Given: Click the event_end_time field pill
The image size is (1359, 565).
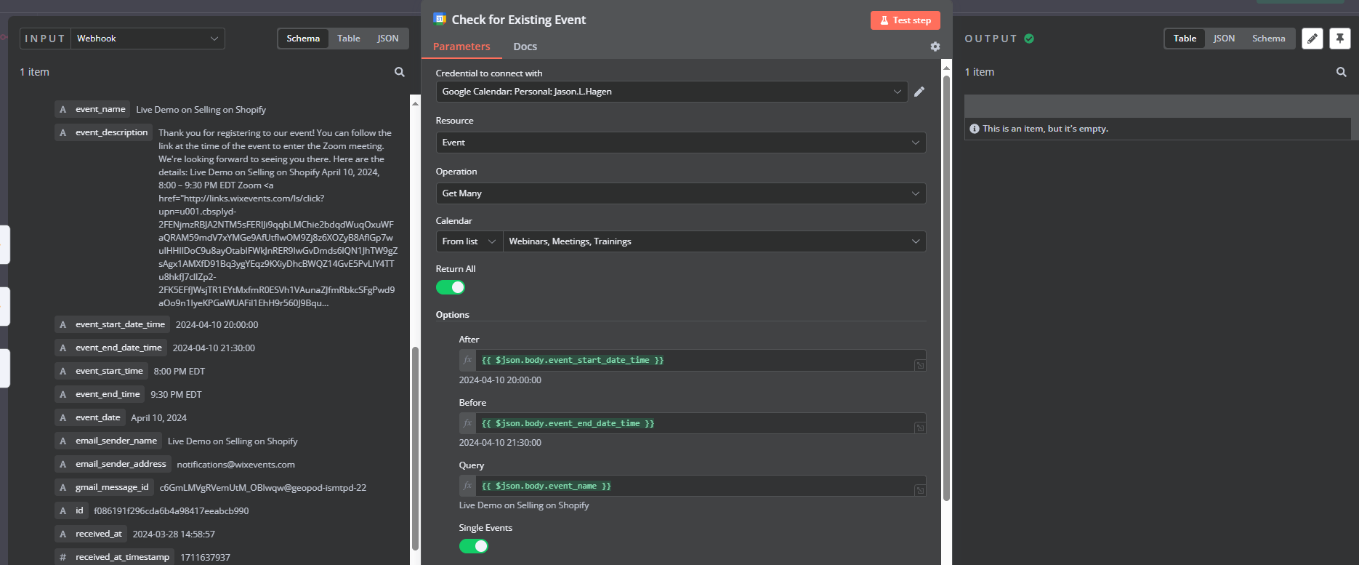Looking at the screenshot, I should 100,394.
